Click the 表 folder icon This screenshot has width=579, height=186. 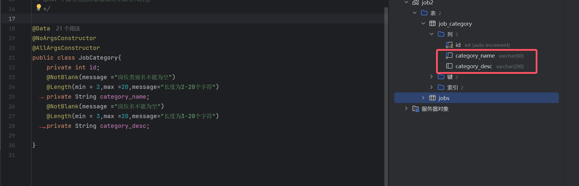click(424, 13)
